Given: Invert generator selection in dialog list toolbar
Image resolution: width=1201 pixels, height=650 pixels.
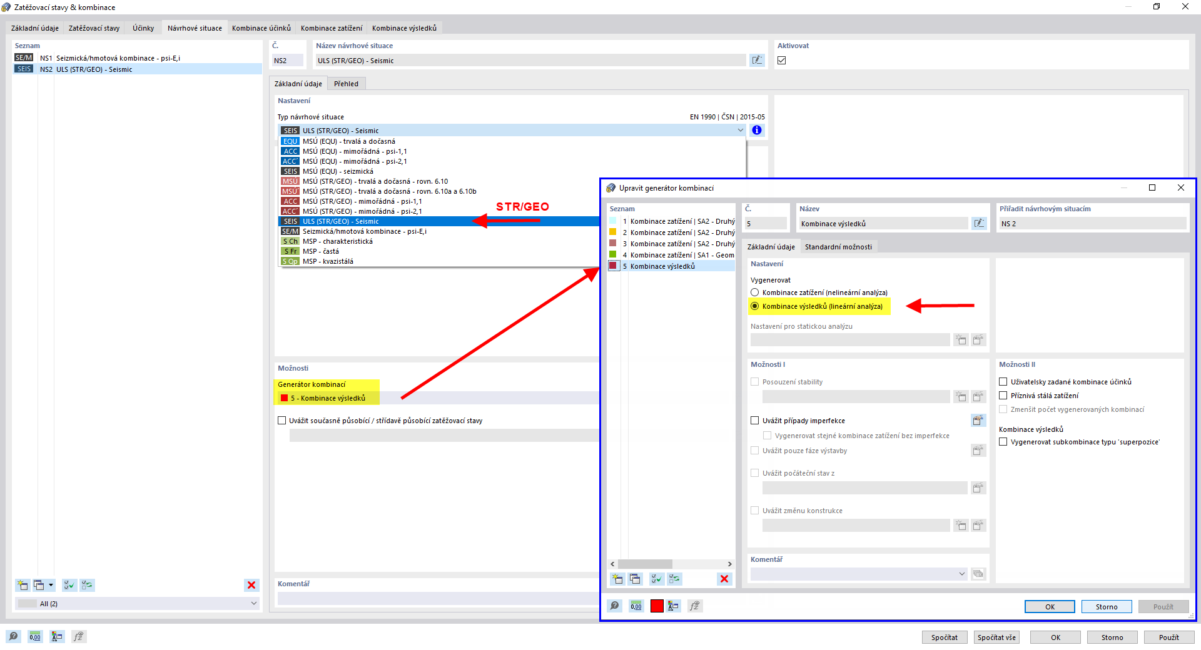Looking at the screenshot, I should (x=674, y=579).
